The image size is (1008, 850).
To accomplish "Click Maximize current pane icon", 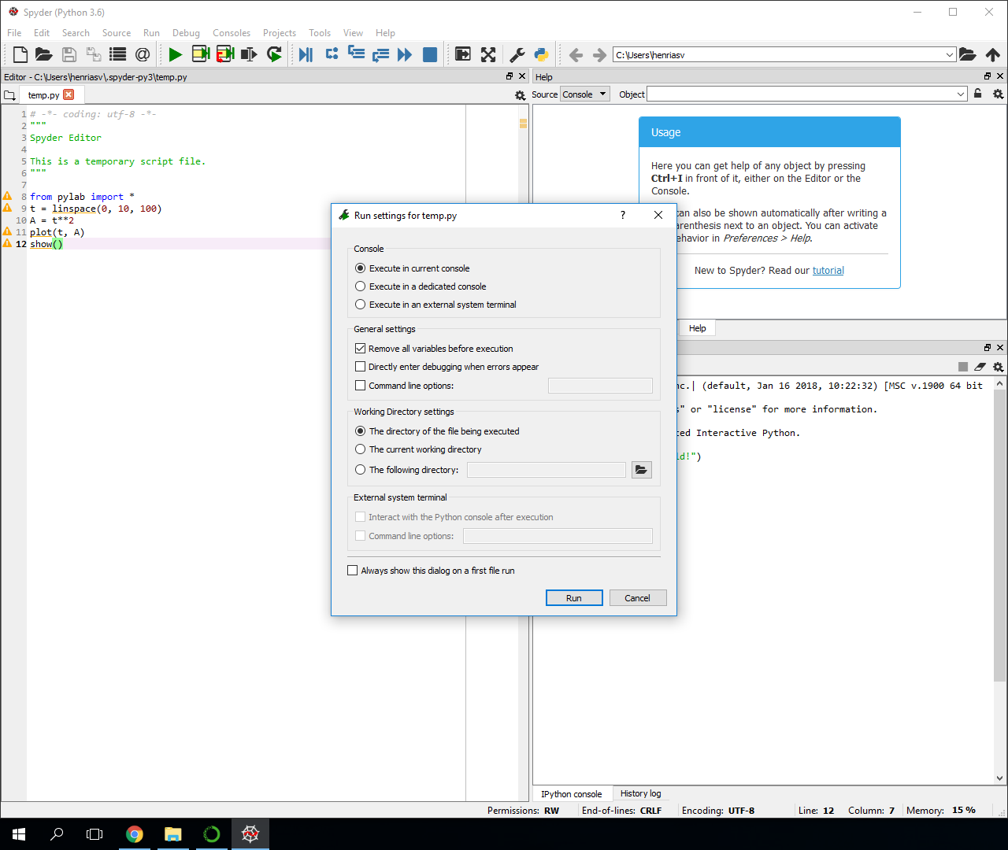I will 463,54.
